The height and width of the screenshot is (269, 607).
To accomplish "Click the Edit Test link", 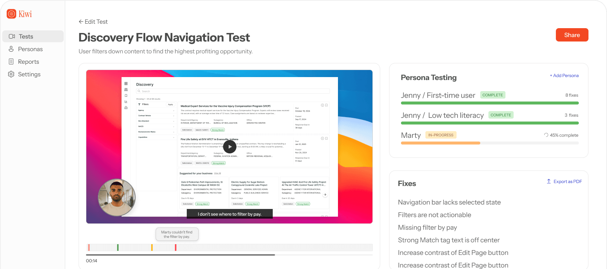I will [96, 21].
